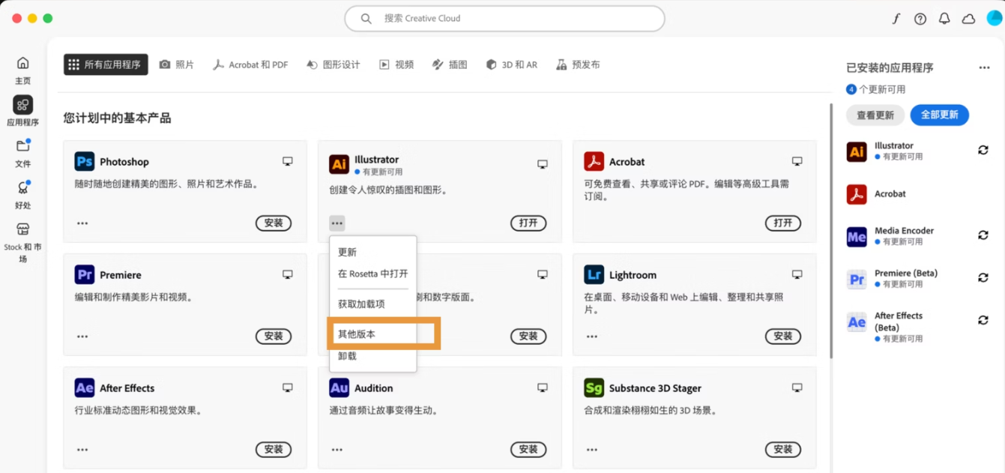This screenshot has width=1005, height=473.
Task: Click the Substance 3D Stager icon
Action: click(594, 388)
